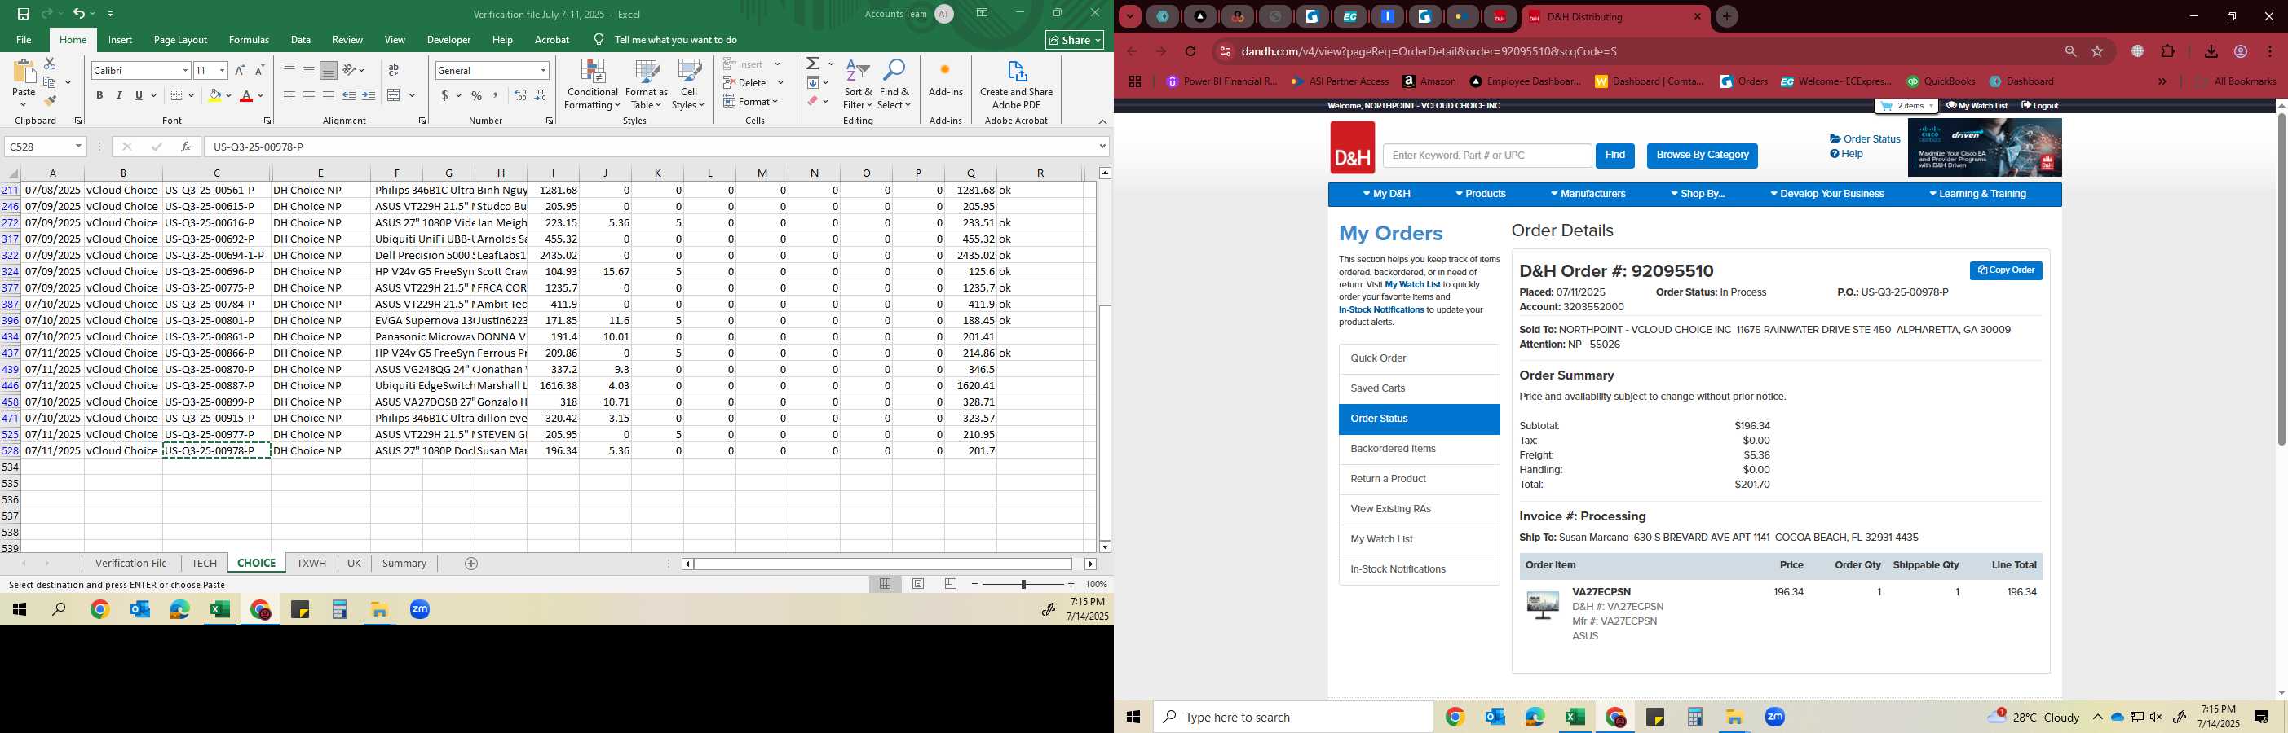Click the yellow fill color swatch

(214, 95)
